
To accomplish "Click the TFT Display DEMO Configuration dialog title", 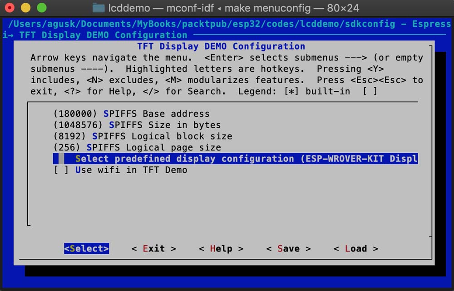I will point(221,46).
